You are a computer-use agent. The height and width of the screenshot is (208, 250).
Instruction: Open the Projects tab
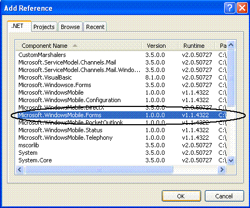[44, 27]
